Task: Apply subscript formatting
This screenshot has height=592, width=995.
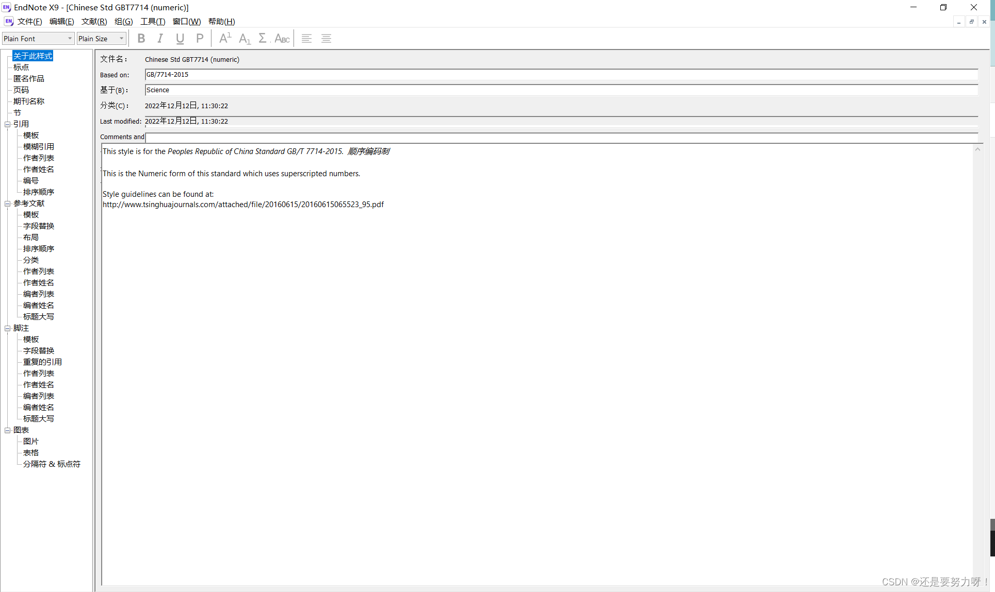Action: 244,38
